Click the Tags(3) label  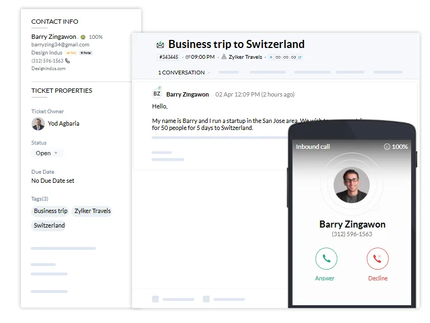(x=40, y=199)
